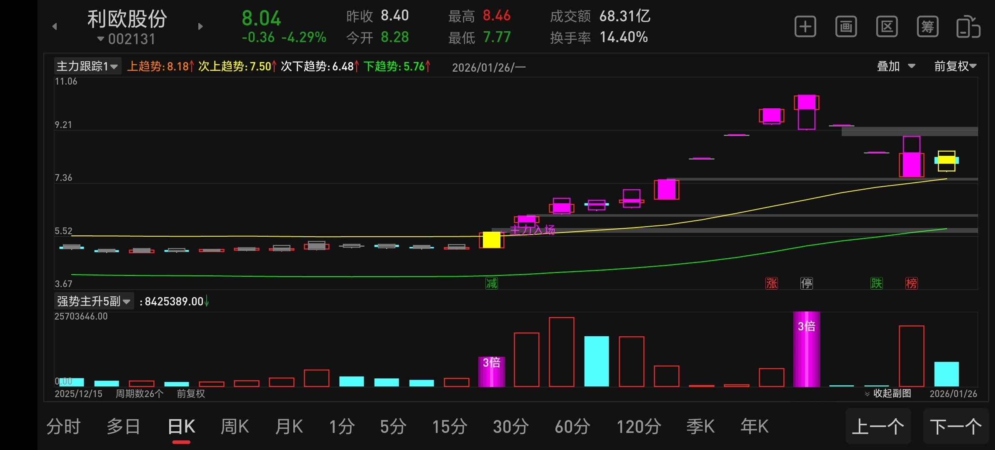Click the multi-device screen rotate icon
Image resolution: width=995 pixels, height=450 pixels.
tap(968, 27)
